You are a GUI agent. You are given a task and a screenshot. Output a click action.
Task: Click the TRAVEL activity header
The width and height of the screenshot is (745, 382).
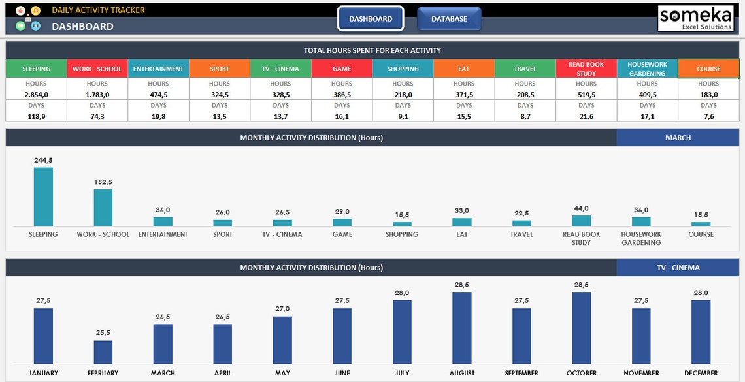coord(525,68)
